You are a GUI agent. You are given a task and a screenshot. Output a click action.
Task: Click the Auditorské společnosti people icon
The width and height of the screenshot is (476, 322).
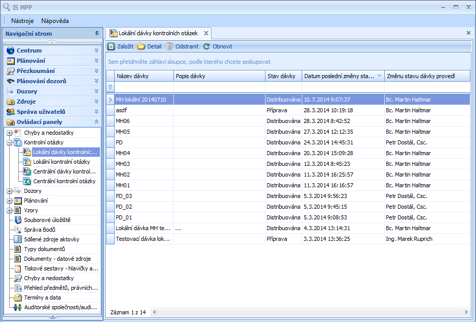tap(18, 307)
